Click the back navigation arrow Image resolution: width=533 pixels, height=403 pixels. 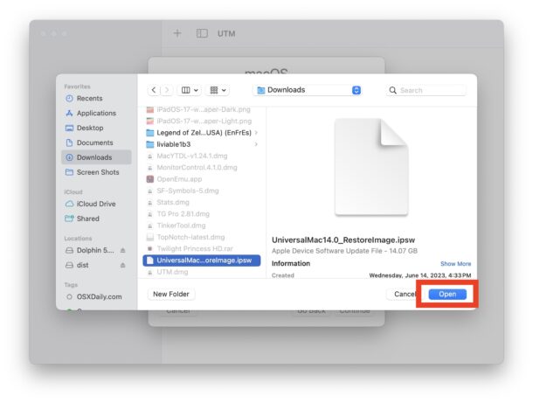click(x=155, y=90)
